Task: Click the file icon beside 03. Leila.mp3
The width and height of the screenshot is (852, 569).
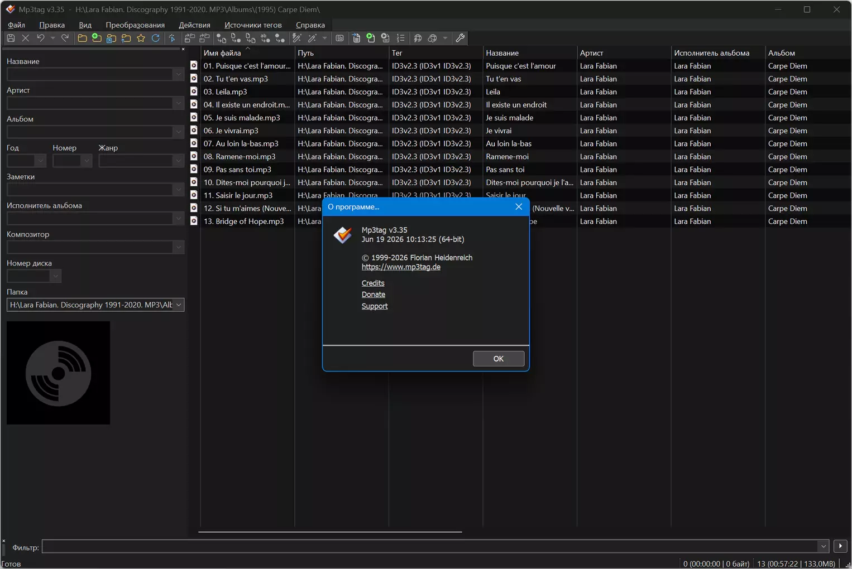Action: point(194,91)
